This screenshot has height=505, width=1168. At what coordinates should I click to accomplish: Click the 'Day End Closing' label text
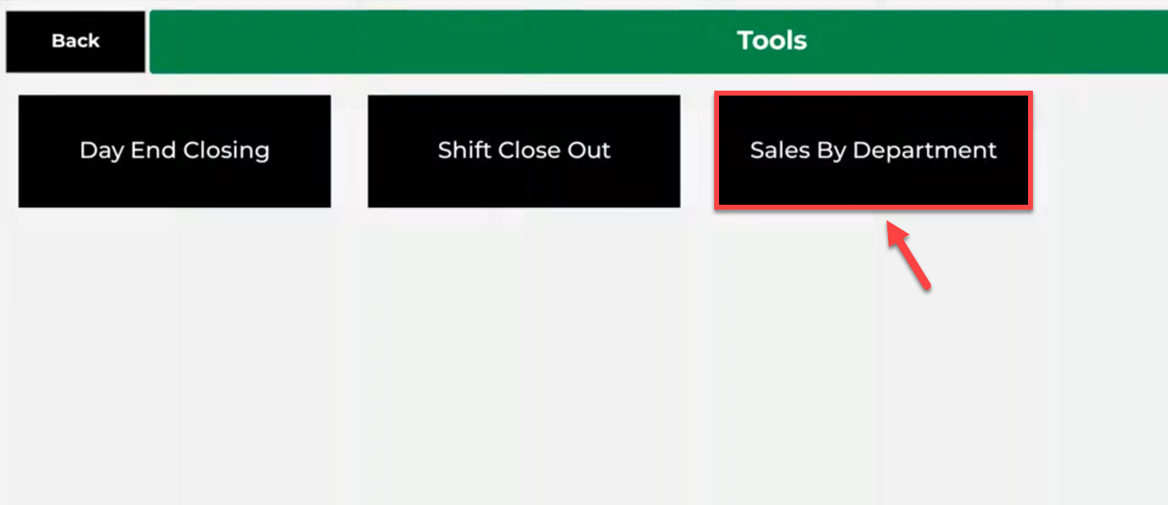coord(174,151)
